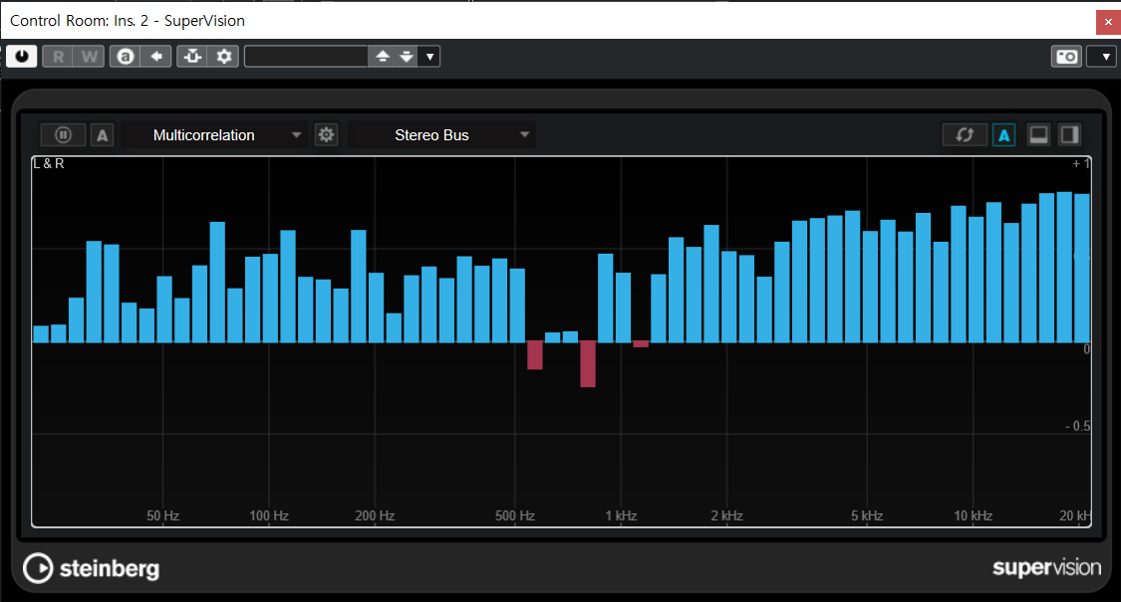Viewport: 1121px width, 602px height.
Task: Switch the A/B setting comparison button
Action: tap(126, 57)
